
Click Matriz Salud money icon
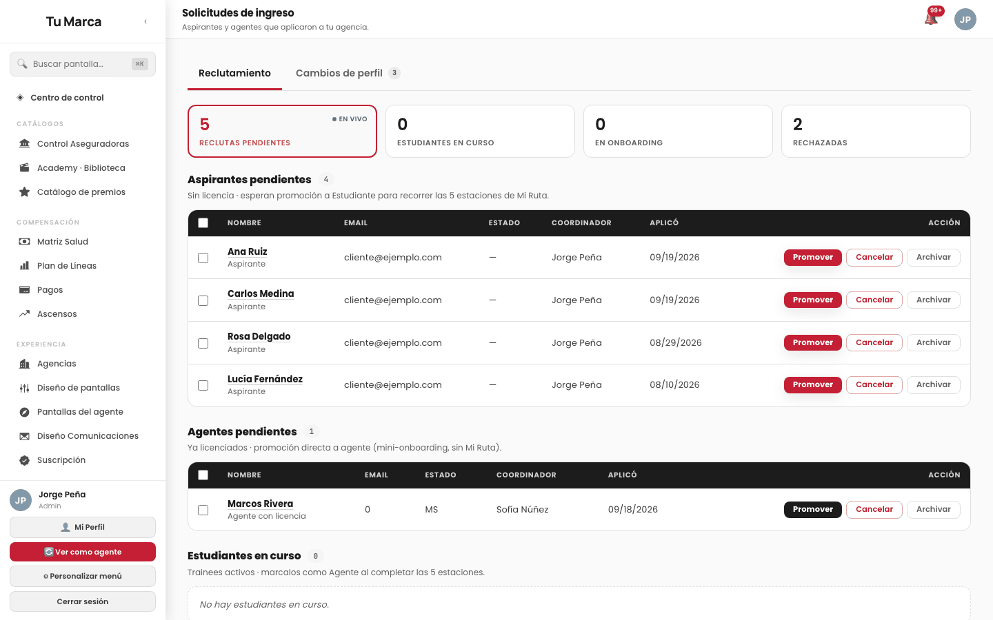click(24, 242)
